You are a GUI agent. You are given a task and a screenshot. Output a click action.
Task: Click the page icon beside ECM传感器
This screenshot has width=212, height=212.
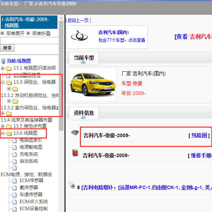click(x=15, y=181)
